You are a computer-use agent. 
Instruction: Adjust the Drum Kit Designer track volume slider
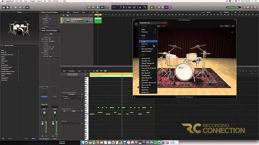(83, 22)
